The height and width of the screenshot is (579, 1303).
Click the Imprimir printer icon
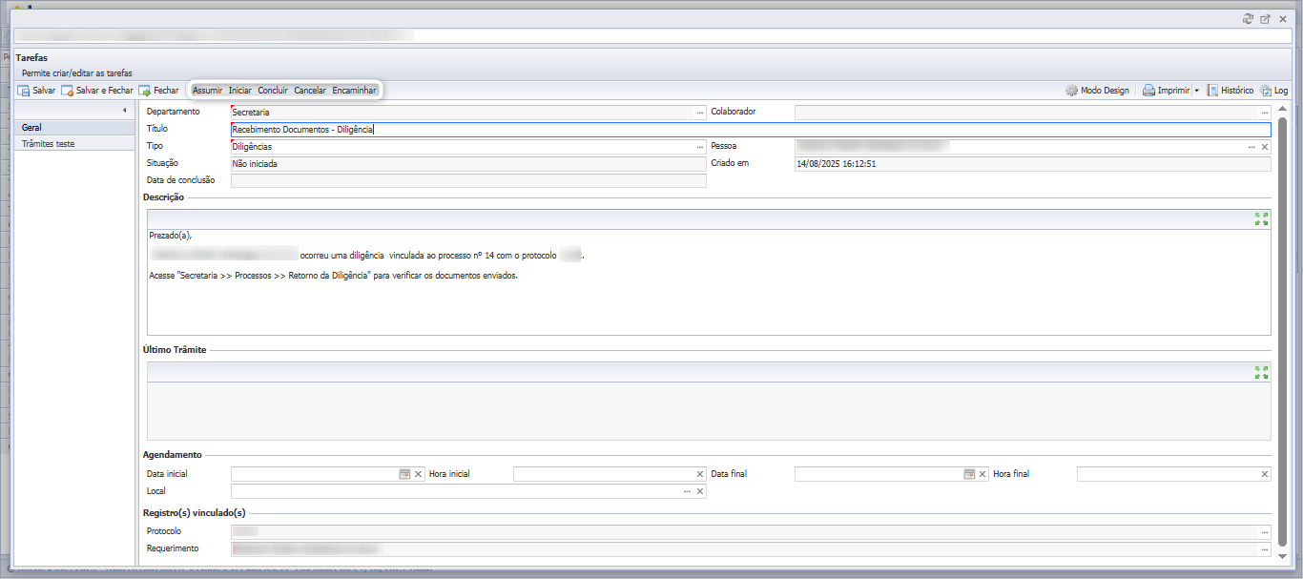1149,91
